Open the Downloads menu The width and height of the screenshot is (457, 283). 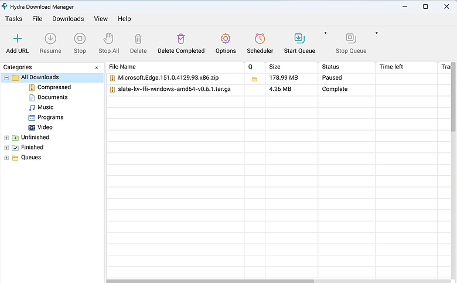[68, 19]
